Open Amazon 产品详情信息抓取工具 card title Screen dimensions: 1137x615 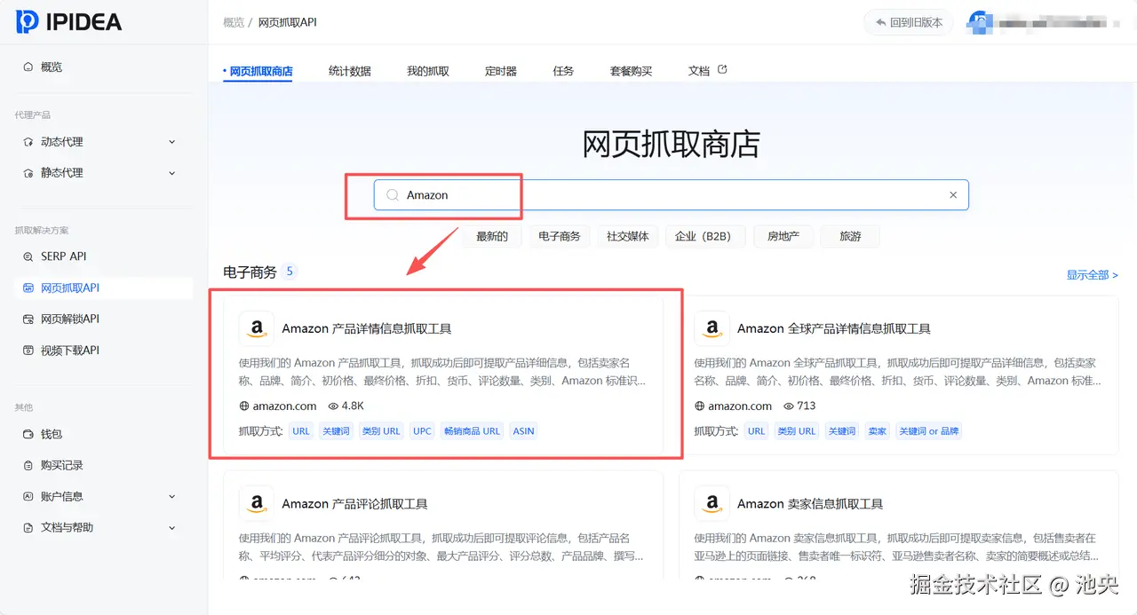tap(367, 328)
